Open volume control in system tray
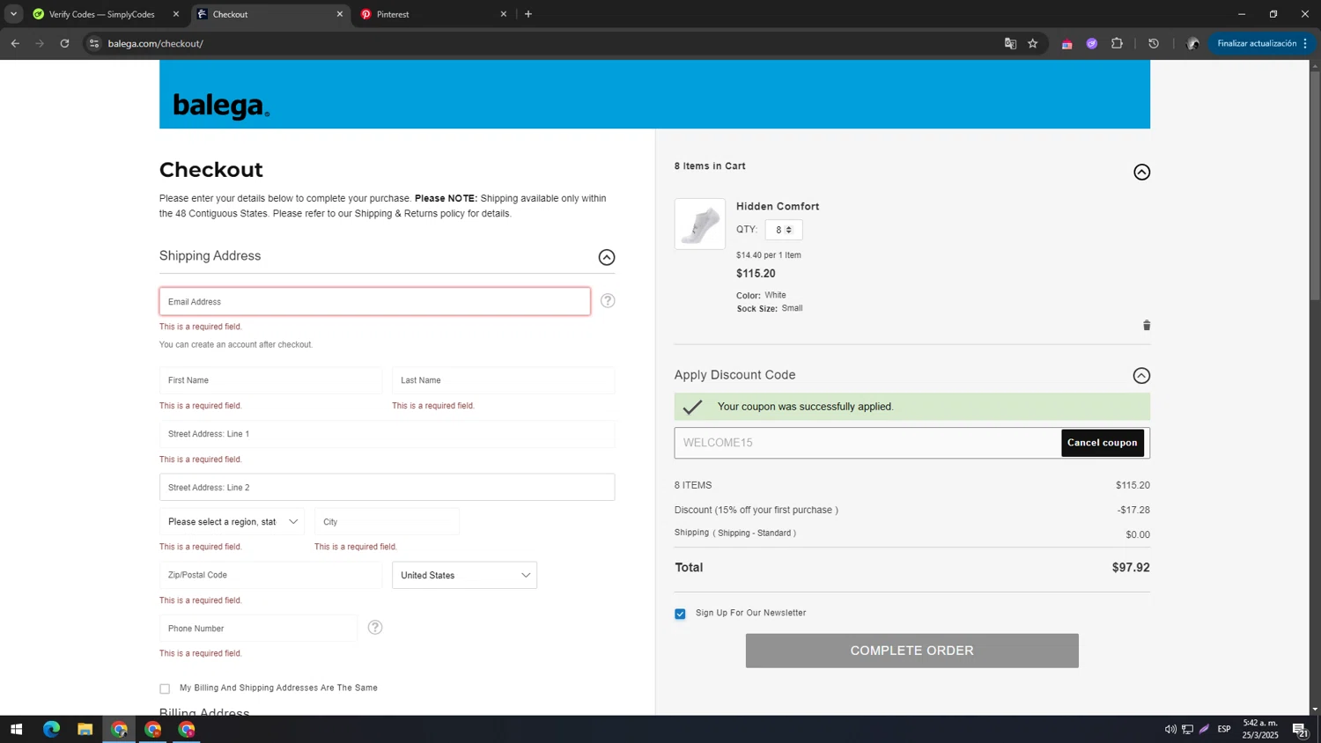 click(x=1170, y=729)
